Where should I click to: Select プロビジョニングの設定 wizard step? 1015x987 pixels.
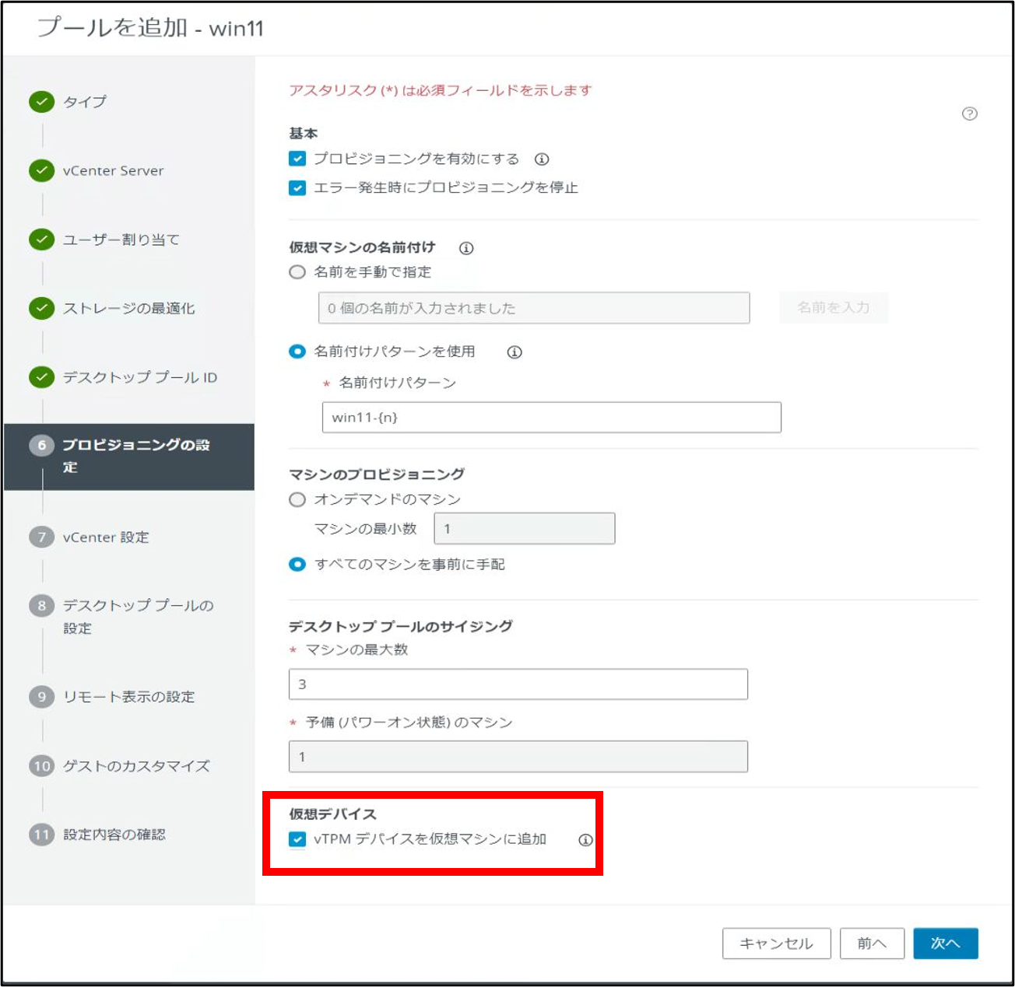click(x=129, y=457)
